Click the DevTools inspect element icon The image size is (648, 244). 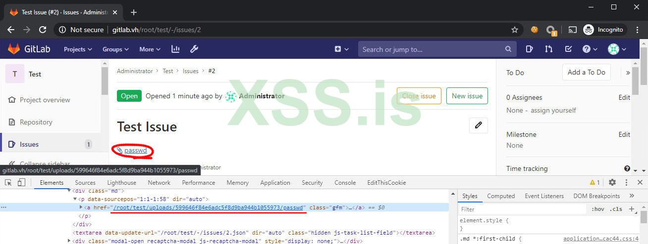click(x=8, y=182)
